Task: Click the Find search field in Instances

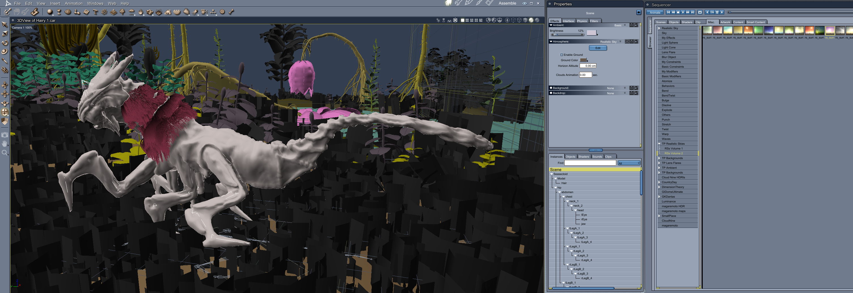Action: point(590,163)
